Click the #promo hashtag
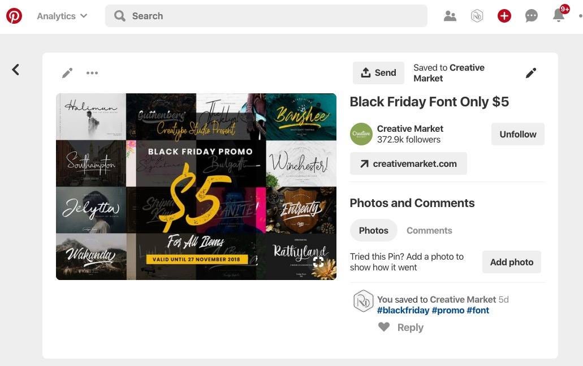Viewport: 583px width, 366px height. click(x=448, y=310)
